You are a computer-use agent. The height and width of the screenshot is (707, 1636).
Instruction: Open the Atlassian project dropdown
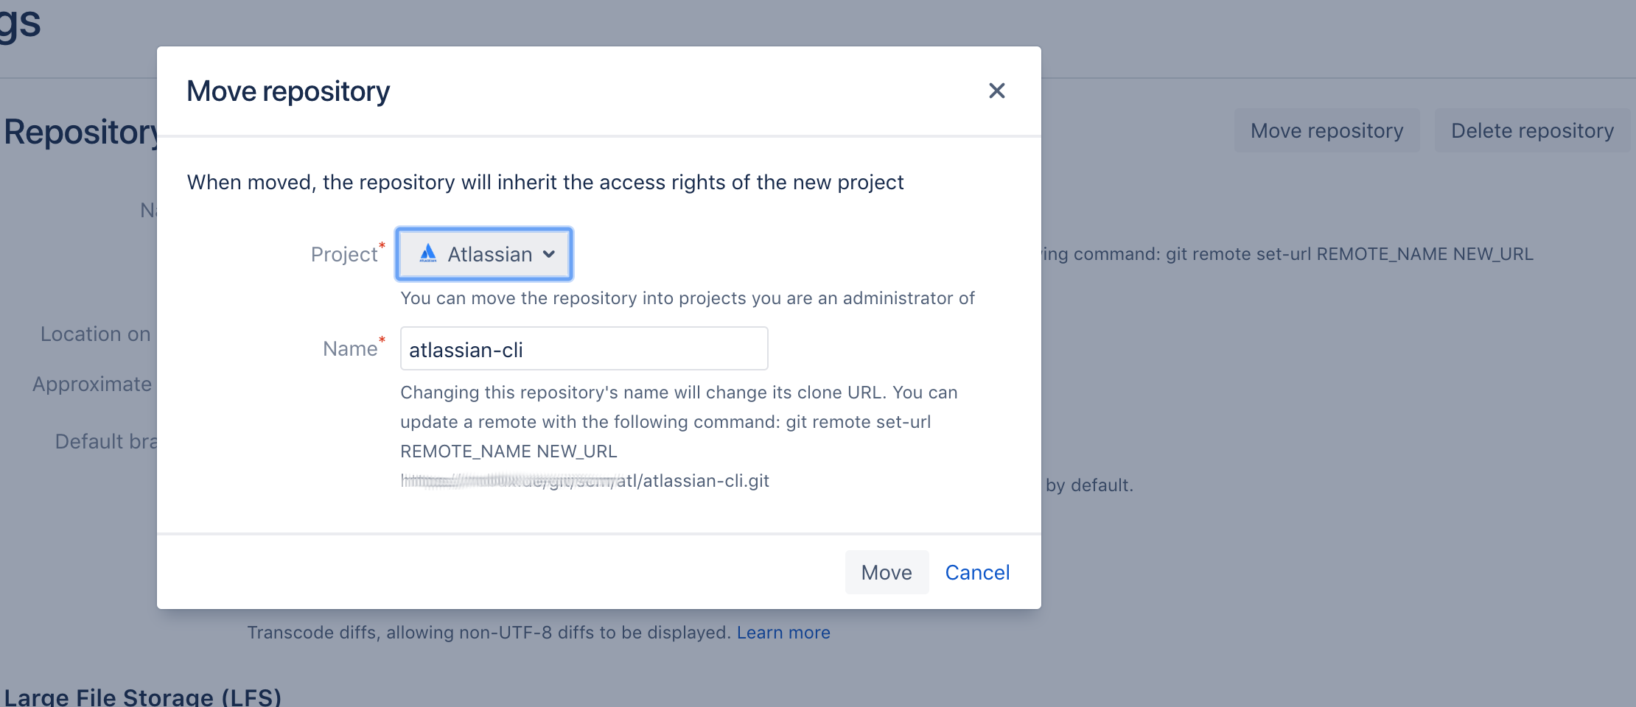(484, 254)
